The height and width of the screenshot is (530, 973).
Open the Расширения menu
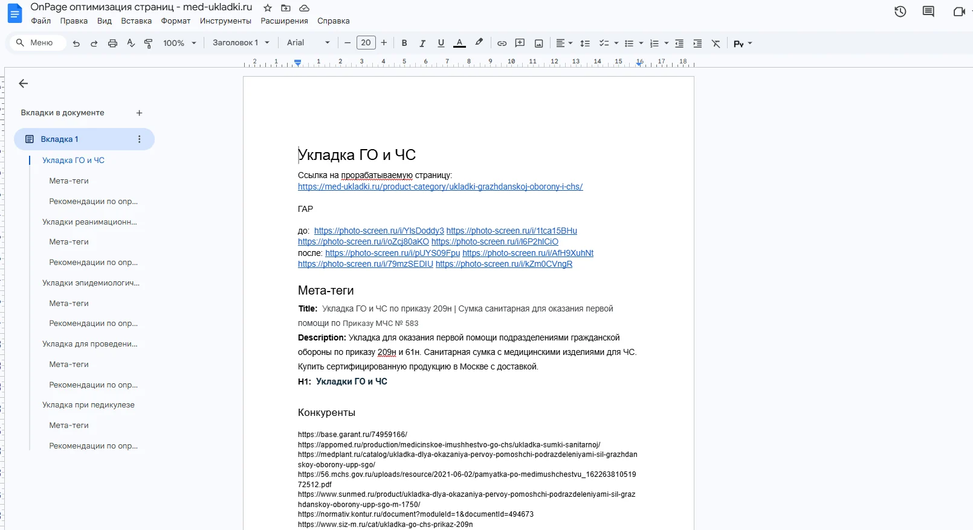pyautogui.click(x=284, y=21)
